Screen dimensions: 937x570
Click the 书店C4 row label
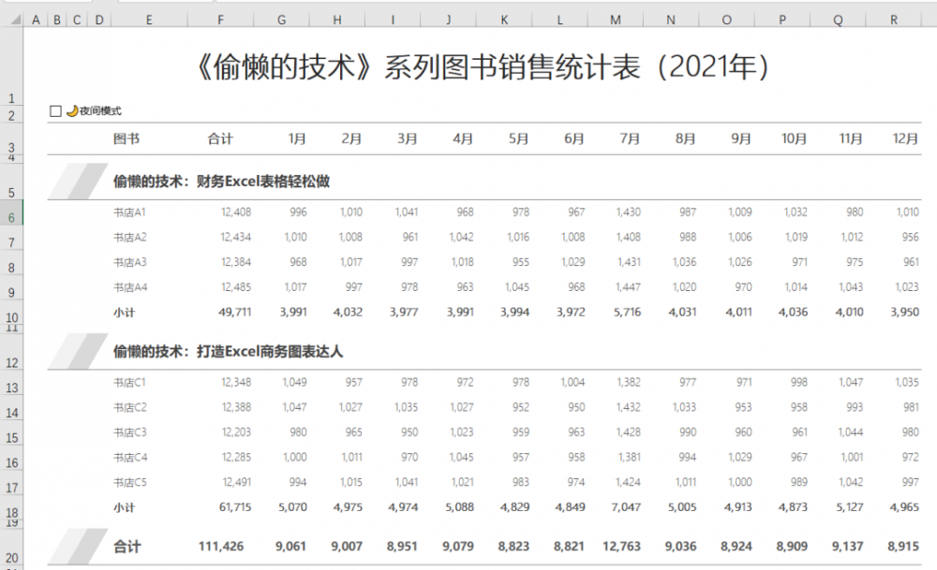click(130, 458)
